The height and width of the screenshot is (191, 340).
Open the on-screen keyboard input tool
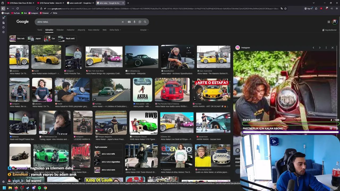(129, 22)
